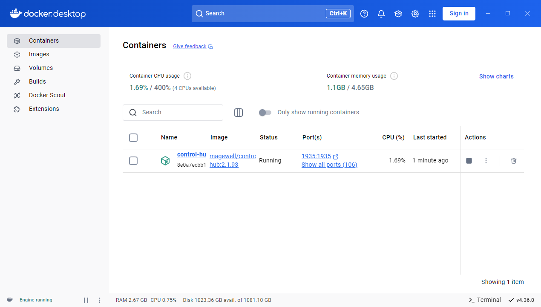Viewport: 541px width, 307px height.
Task: Pause the Docker engine
Action: point(86,300)
